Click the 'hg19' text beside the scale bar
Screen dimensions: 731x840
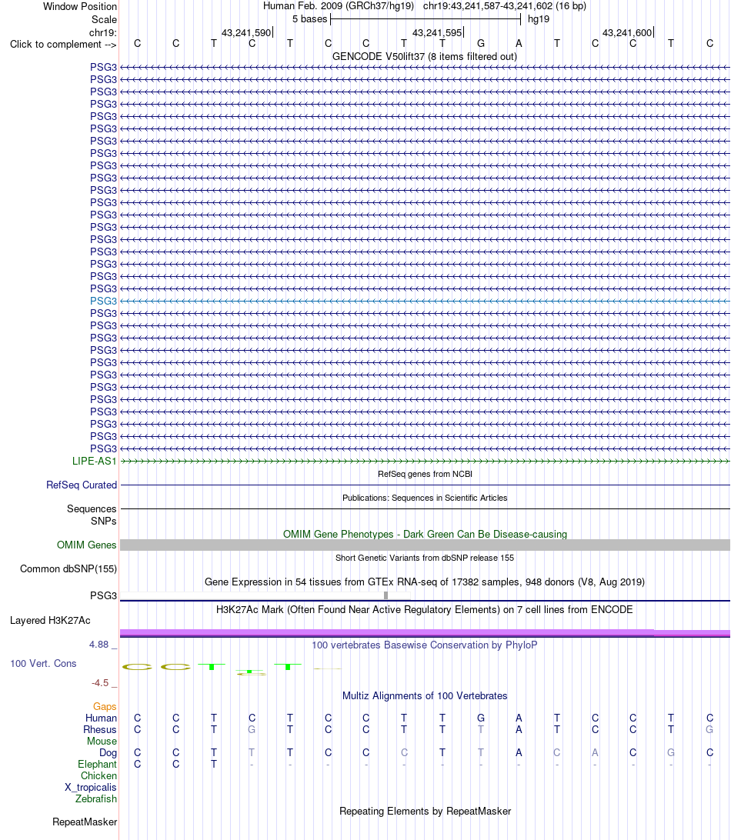[539, 19]
